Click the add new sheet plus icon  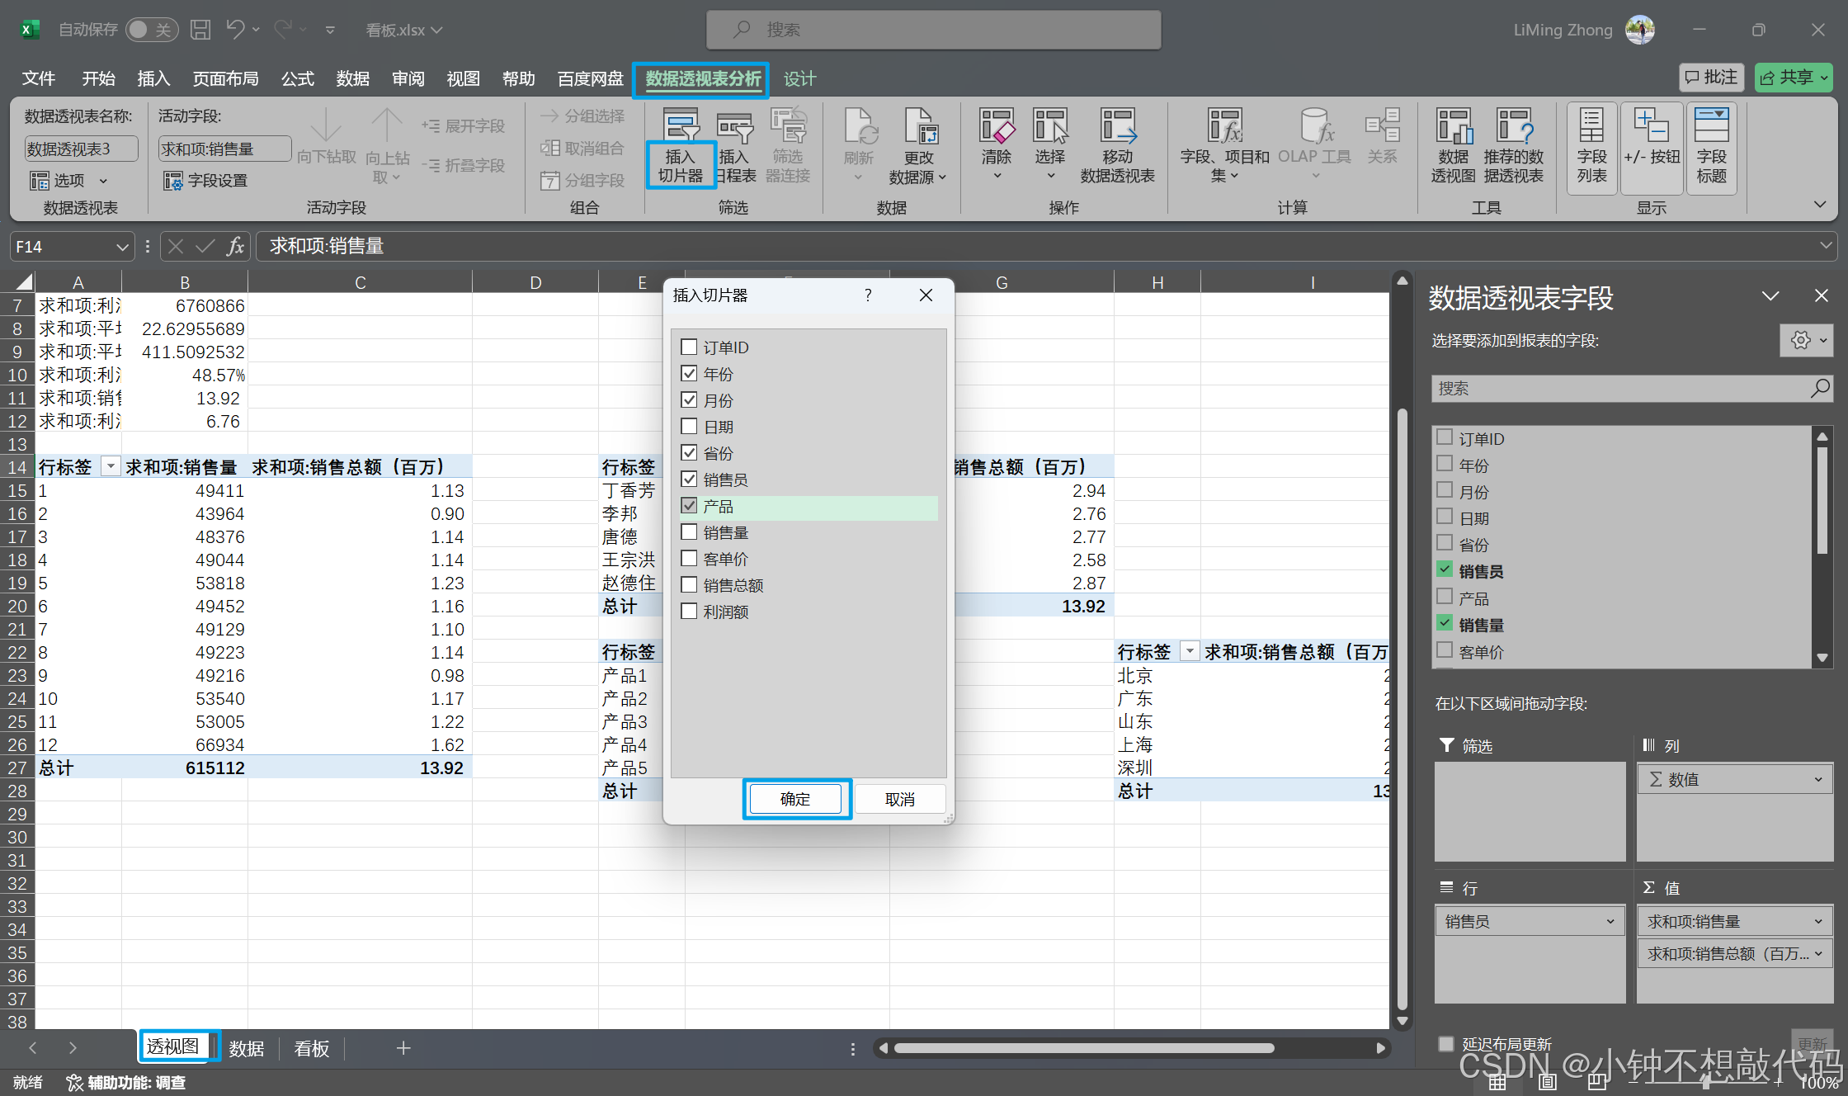pos(403,1048)
